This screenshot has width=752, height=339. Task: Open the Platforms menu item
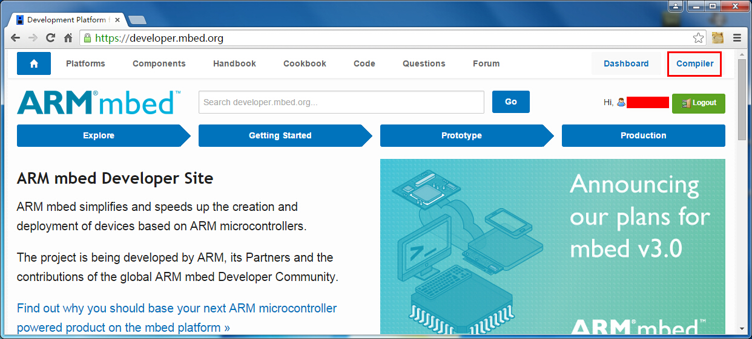(x=85, y=63)
